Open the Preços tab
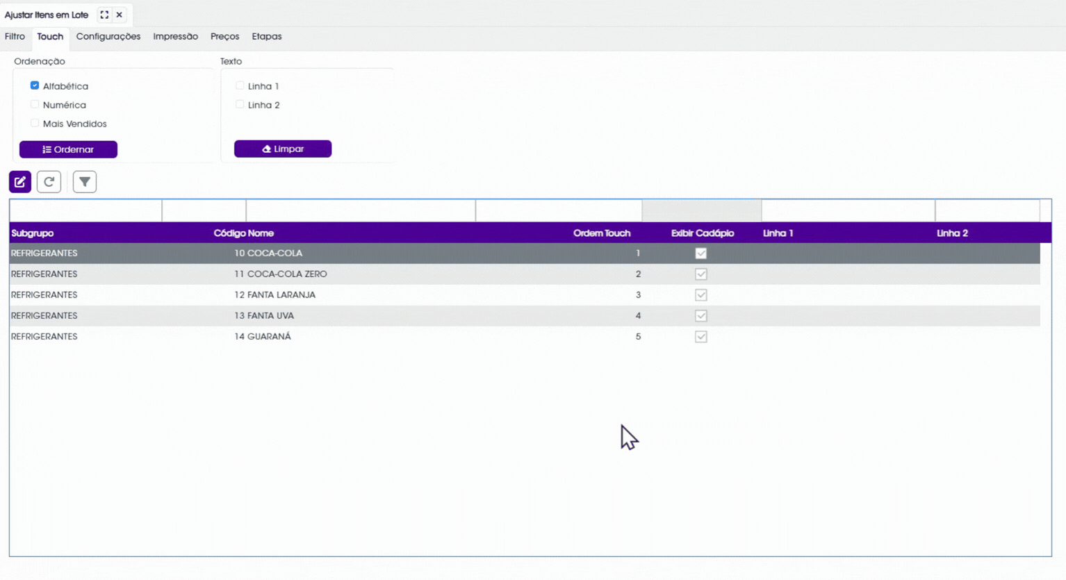Screen dimensions: 1066x580 (224, 36)
